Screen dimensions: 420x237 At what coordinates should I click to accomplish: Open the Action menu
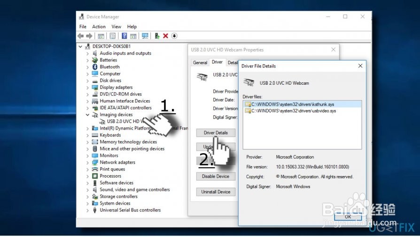click(99, 26)
